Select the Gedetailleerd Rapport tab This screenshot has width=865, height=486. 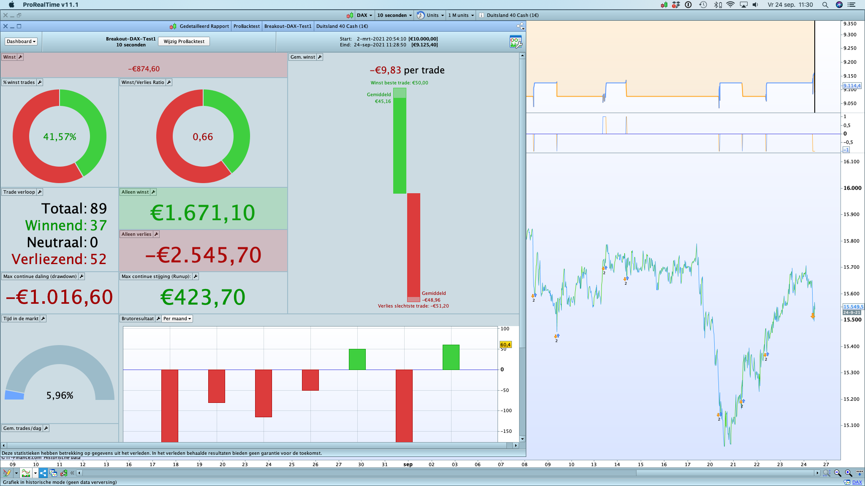[x=204, y=26]
